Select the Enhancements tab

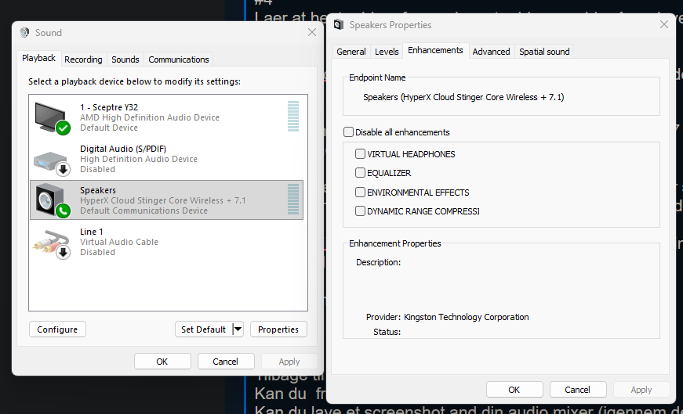[435, 50]
